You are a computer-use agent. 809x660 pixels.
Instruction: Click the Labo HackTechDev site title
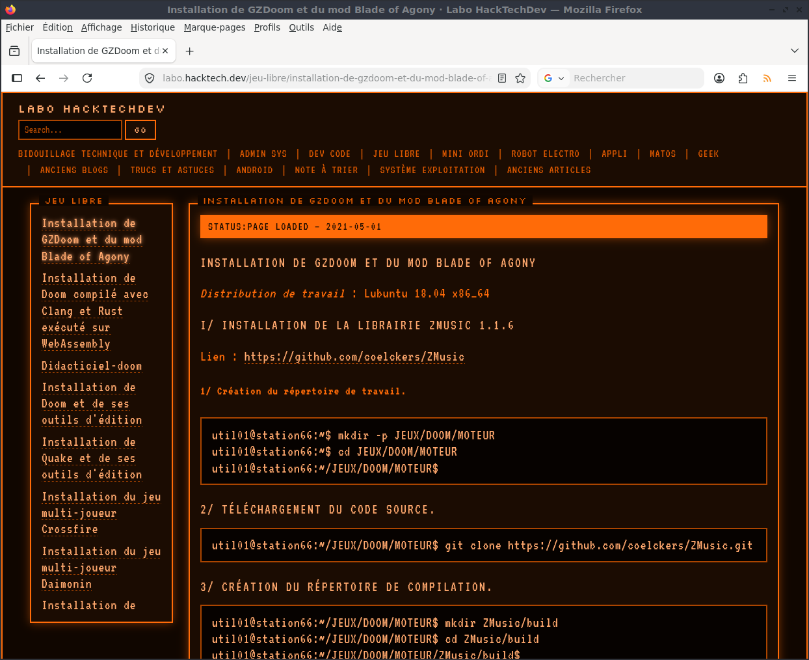pos(92,109)
